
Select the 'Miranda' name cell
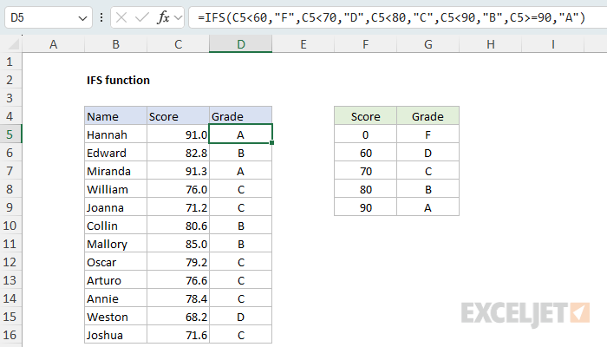tap(115, 171)
